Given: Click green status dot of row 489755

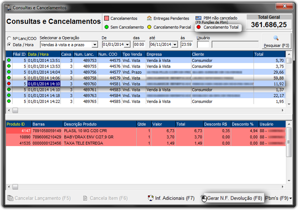Looking at the screenshot, I should coord(9,66).
